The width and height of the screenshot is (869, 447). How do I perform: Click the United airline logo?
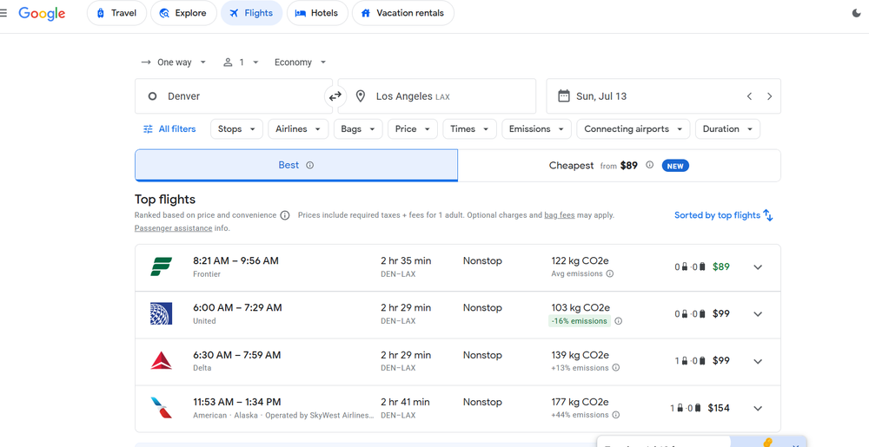click(x=162, y=313)
